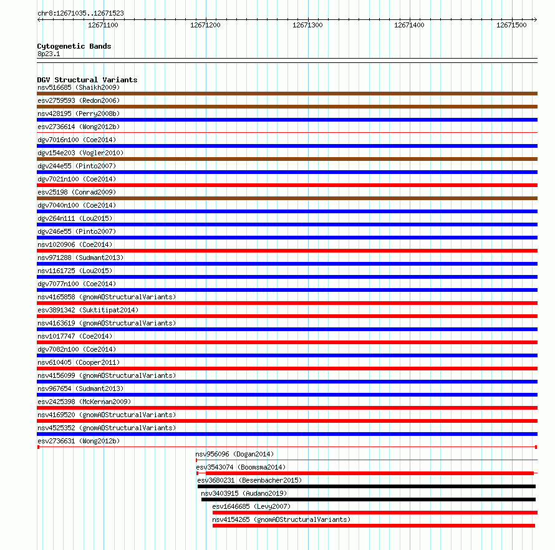Open esv2736614 (Wong2012b) variant entry

[x=79, y=127]
